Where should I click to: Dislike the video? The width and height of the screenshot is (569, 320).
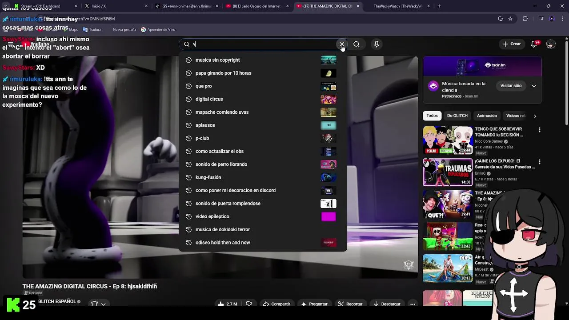tap(249, 304)
